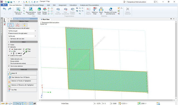Select rectangular selection frame mode
Viewport: 178px width, 105px height.
(x=11, y=25)
